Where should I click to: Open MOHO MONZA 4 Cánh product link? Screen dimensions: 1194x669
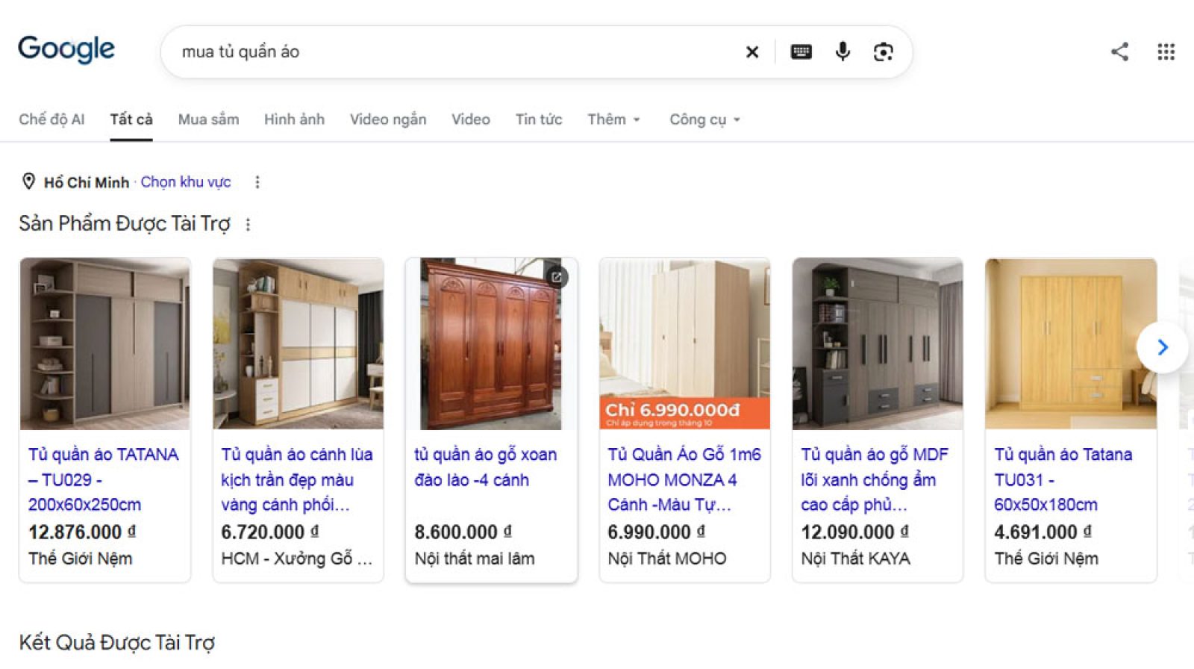684,479
